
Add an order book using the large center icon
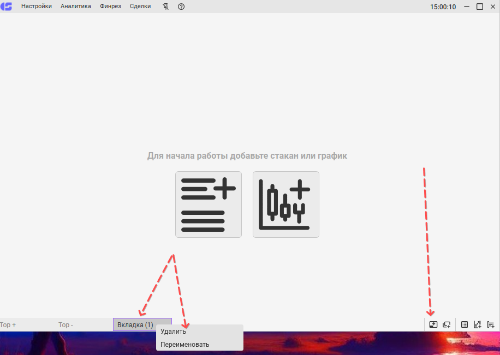pos(208,204)
